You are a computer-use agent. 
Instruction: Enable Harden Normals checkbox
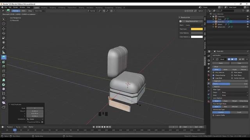pos(232,78)
